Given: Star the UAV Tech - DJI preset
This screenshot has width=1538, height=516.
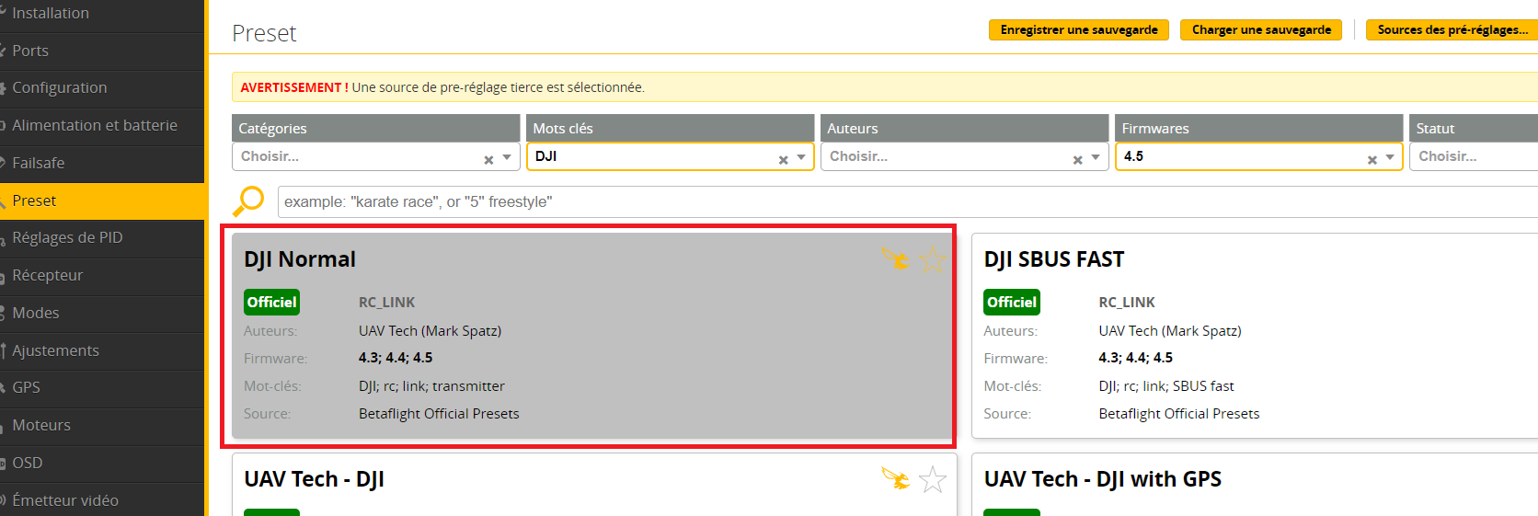Looking at the screenshot, I should [933, 479].
